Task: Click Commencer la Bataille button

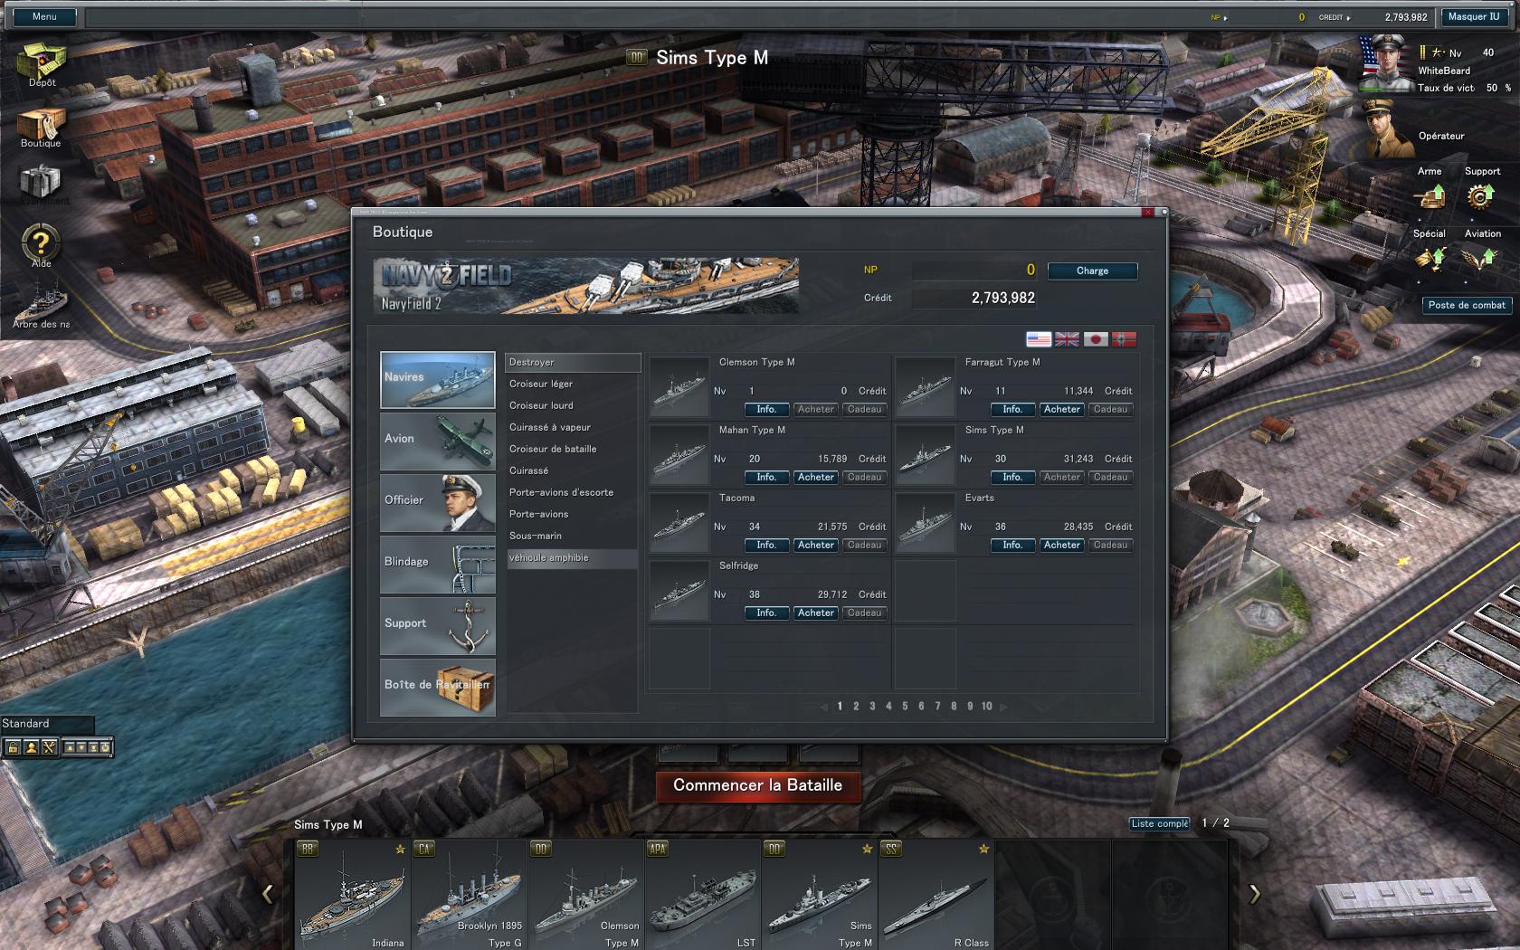Action: [758, 785]
